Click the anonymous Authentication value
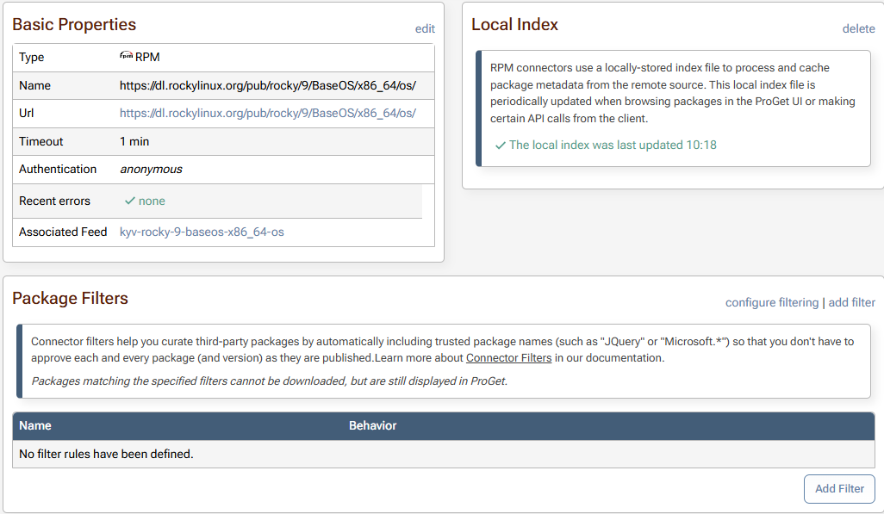The image size is (884, 514). 151,170
